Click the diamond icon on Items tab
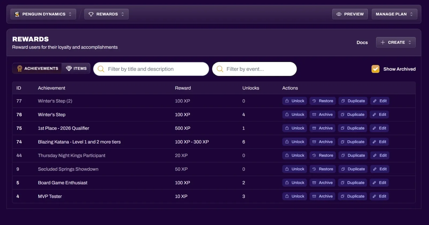 (x=69, y=68)
